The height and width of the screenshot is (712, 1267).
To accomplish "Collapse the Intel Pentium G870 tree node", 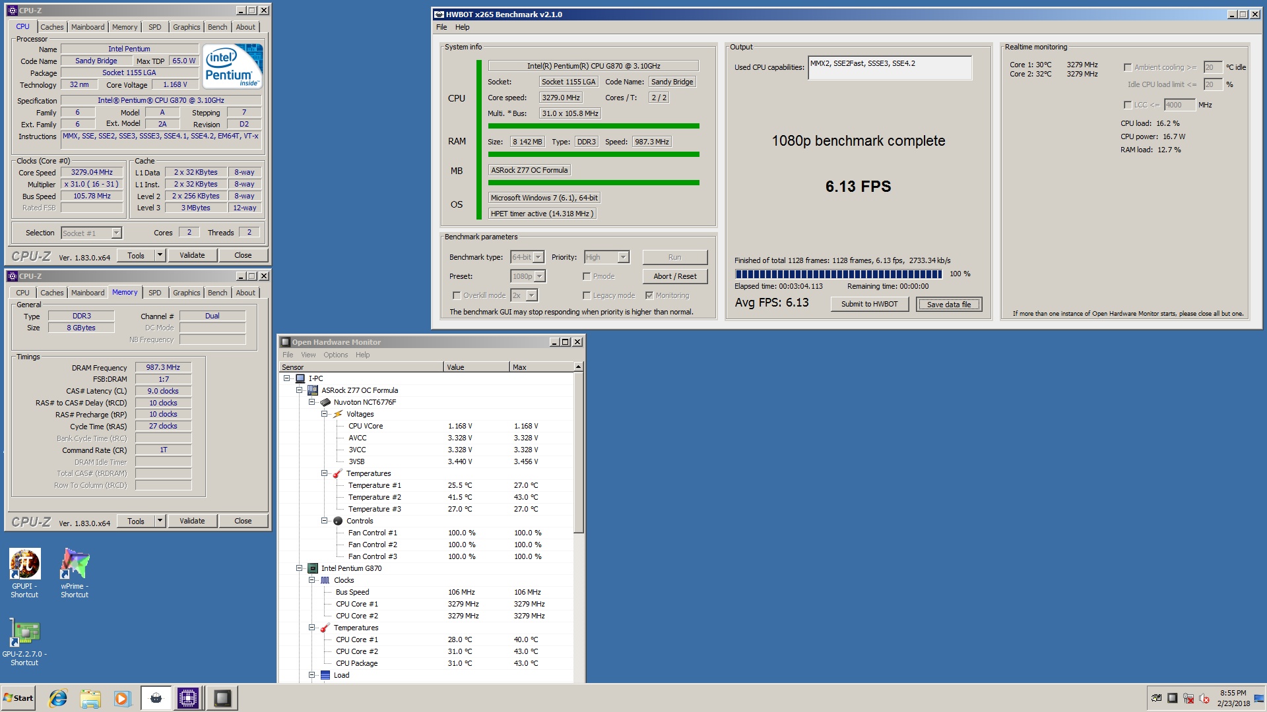I will tap(300, 568).
